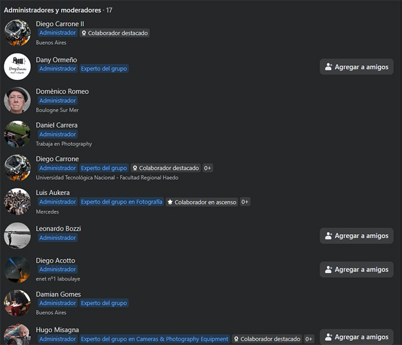Click Dany Ormeño's Experto del grupo badge
402x345 pixels.
pyautogui.click(x=104, y=69)
